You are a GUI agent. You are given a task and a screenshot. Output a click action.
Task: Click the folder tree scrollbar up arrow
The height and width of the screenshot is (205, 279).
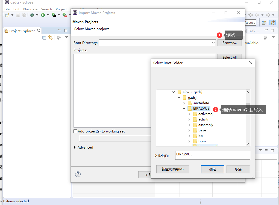(x=248, y=92)
